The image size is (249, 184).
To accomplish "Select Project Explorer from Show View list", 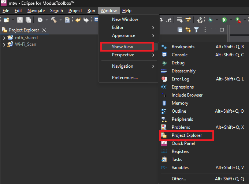I will coord(186,135).
